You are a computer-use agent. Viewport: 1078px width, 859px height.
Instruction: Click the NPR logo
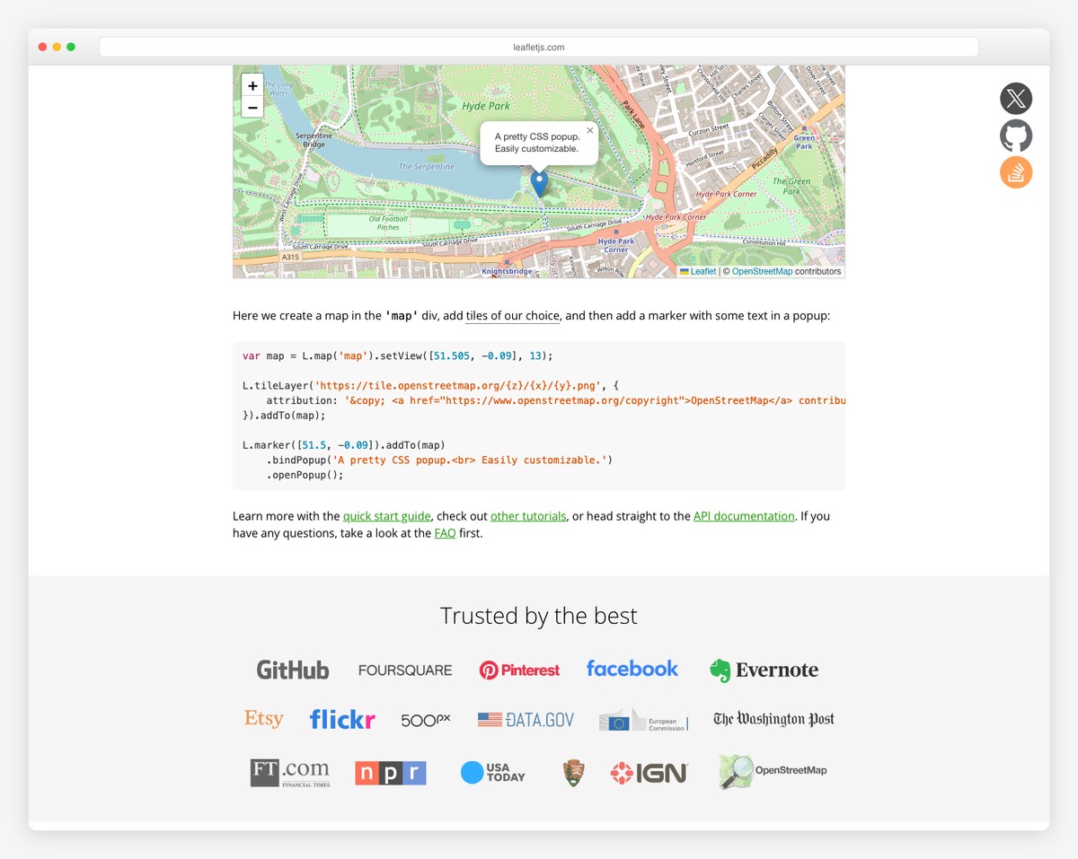[x=390, y=772]
